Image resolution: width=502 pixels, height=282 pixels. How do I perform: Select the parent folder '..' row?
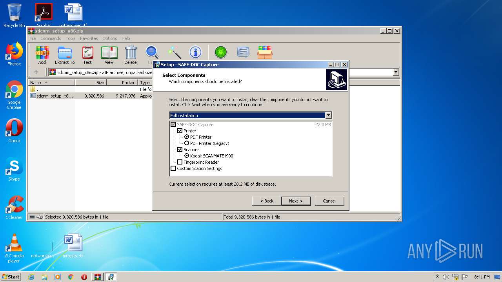tap(90, 89)
